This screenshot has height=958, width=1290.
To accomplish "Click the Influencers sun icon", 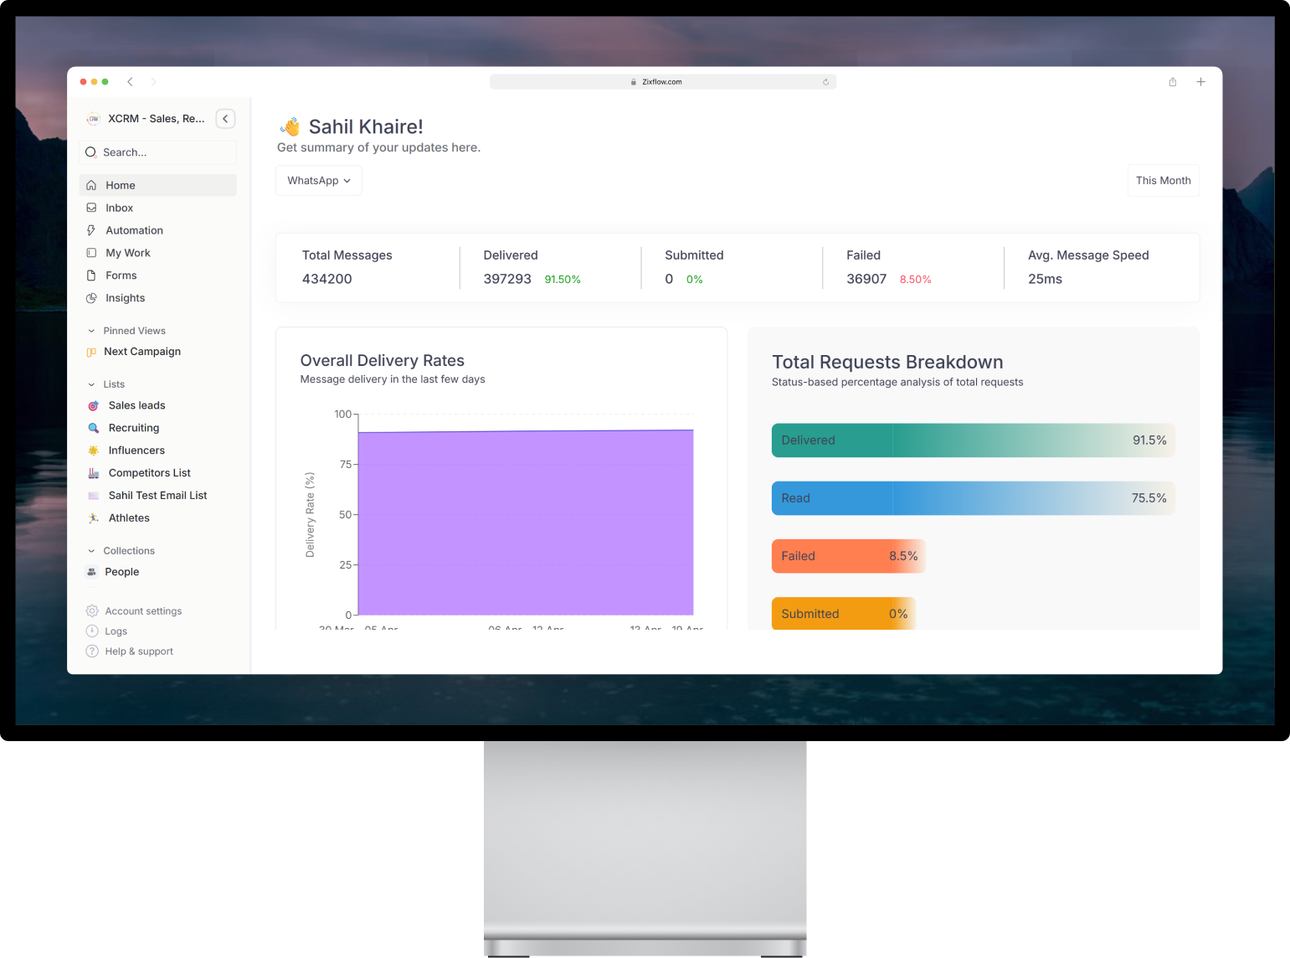I will coord(93,450).
